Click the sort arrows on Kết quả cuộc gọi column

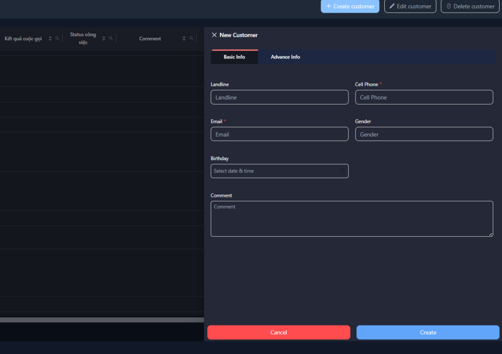pyautogui.click(x=50, y=39)
